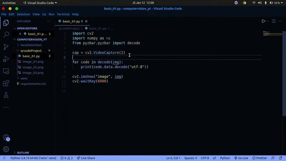Close basic_01.py in Open Editors
The height and width of the screenshot is (161, 286).
pyautogui.click(x=20, y=34)
